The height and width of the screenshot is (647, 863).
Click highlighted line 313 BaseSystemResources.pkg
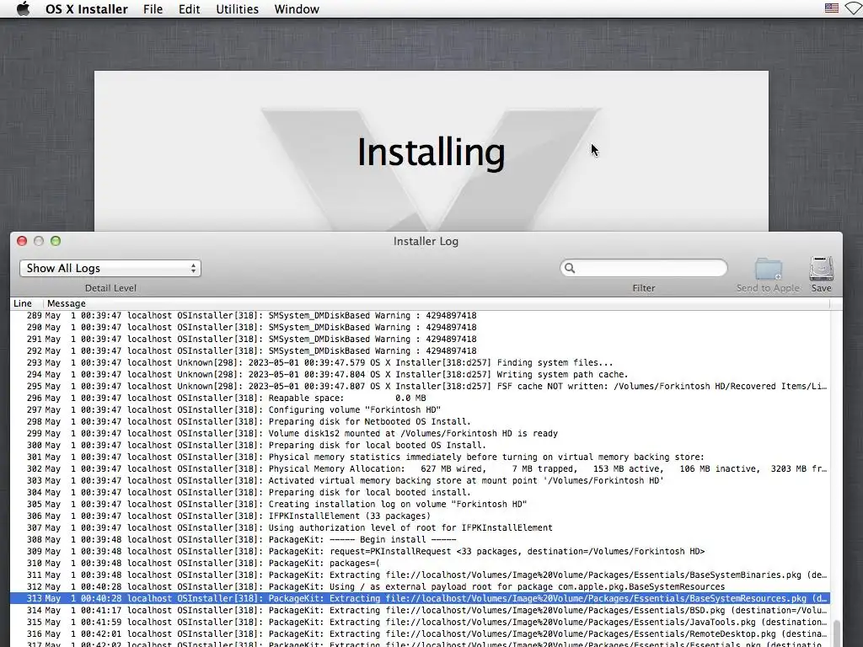coord(420,599)
